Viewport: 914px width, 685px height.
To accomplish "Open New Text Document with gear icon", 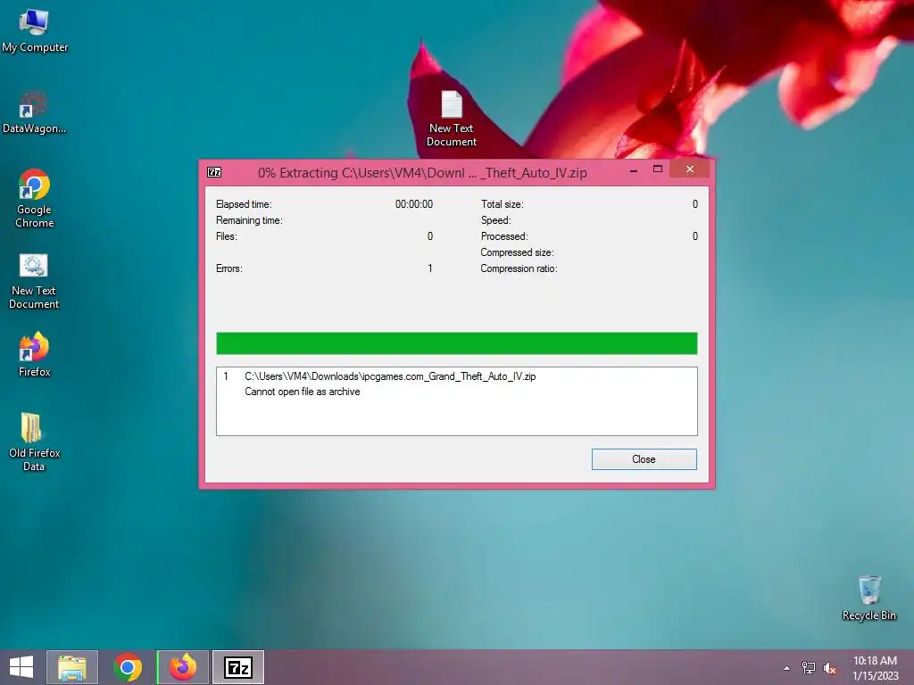I will [34, 281].
